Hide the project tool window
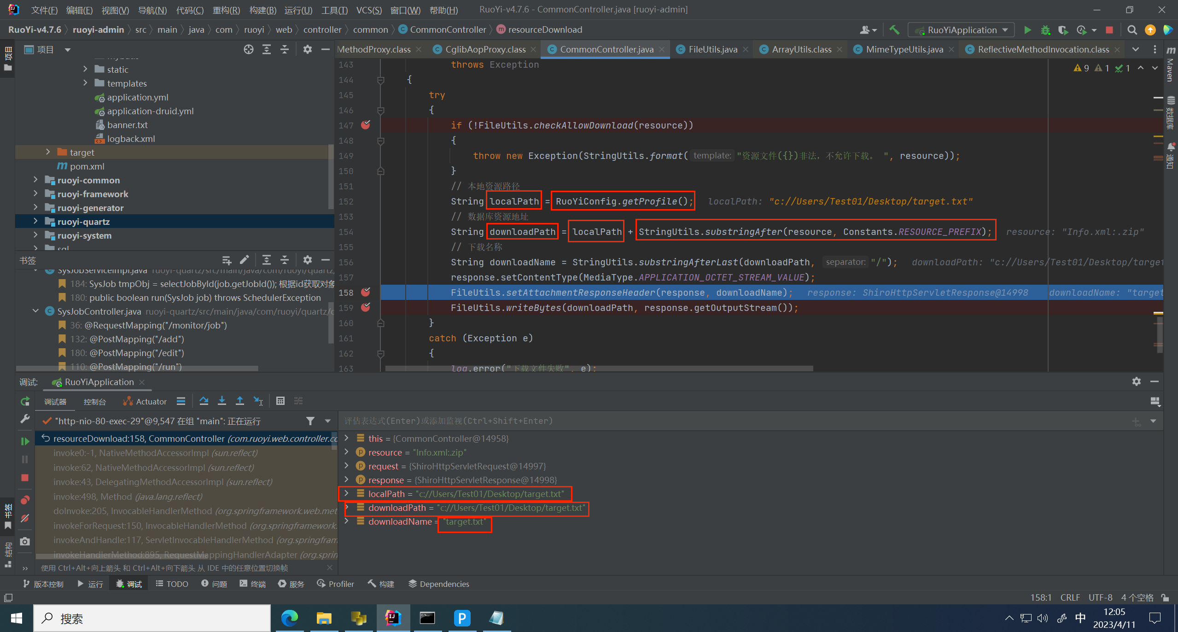1178x632 pixels. (x=325, y=50)
